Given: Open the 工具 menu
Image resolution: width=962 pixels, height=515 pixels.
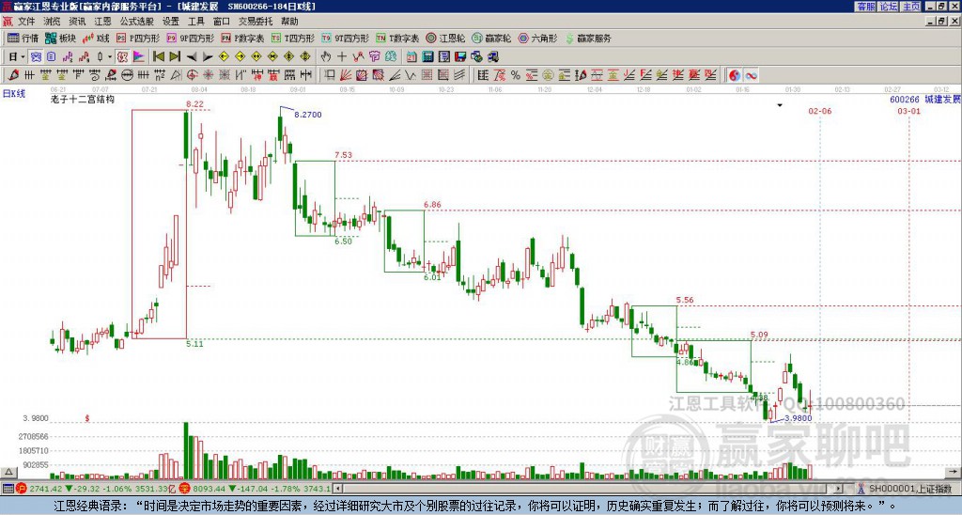Looking at the screenshot, I should [x=195, y=22].
